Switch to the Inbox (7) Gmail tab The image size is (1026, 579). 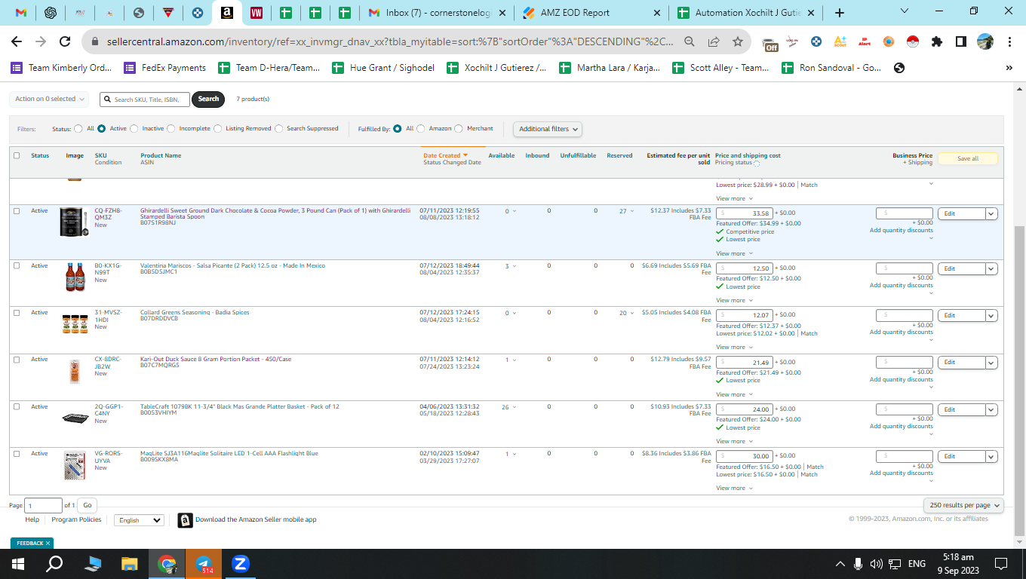[436, 13]
